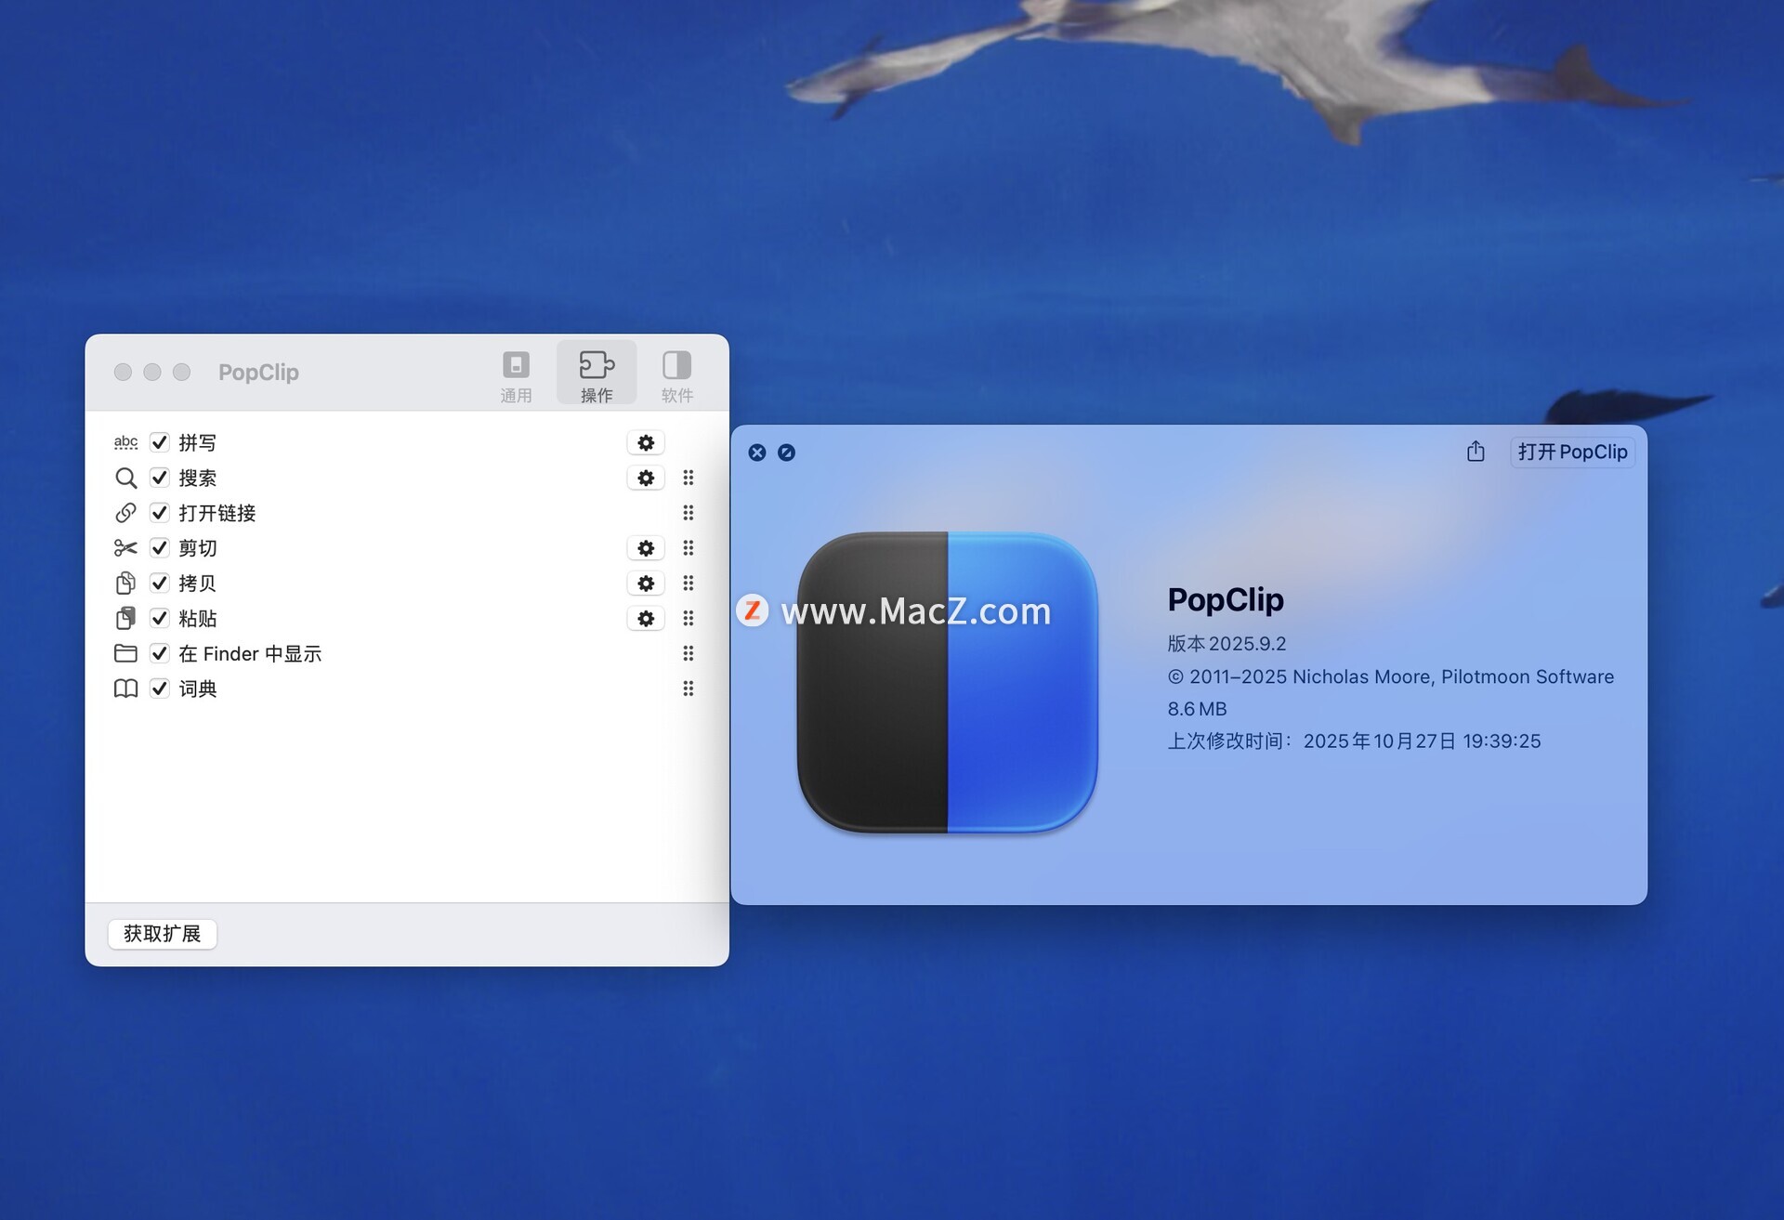Switch to the 通用 tab
The image size is (1784, 1220).
click(x=516, y=374)
